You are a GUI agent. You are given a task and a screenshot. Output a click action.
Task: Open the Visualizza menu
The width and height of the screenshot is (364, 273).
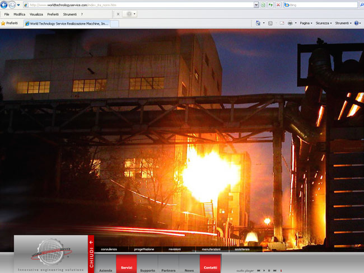[x=36, y=15]
